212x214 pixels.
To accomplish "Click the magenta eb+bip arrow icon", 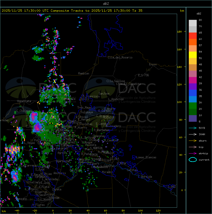I will [193, 154].
